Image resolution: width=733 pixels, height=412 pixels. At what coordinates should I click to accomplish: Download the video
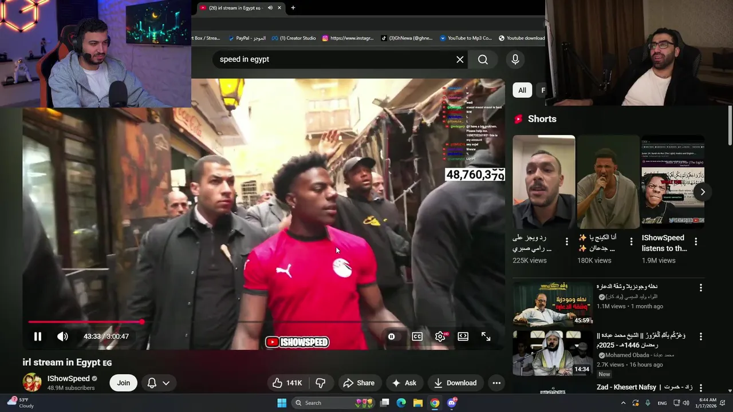(455, 383)
